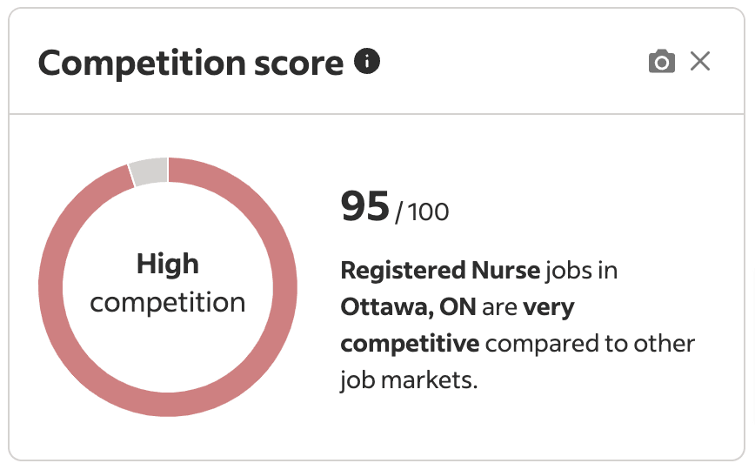Close the Competition score card
The image size is (755, 470).
tap(700, 62)
